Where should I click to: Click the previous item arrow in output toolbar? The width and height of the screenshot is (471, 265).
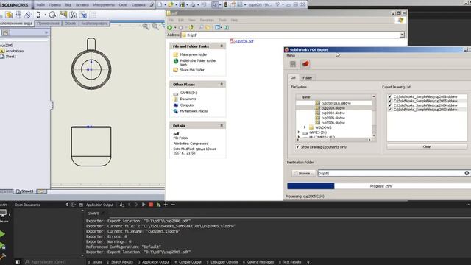click(x=130, y=205)
